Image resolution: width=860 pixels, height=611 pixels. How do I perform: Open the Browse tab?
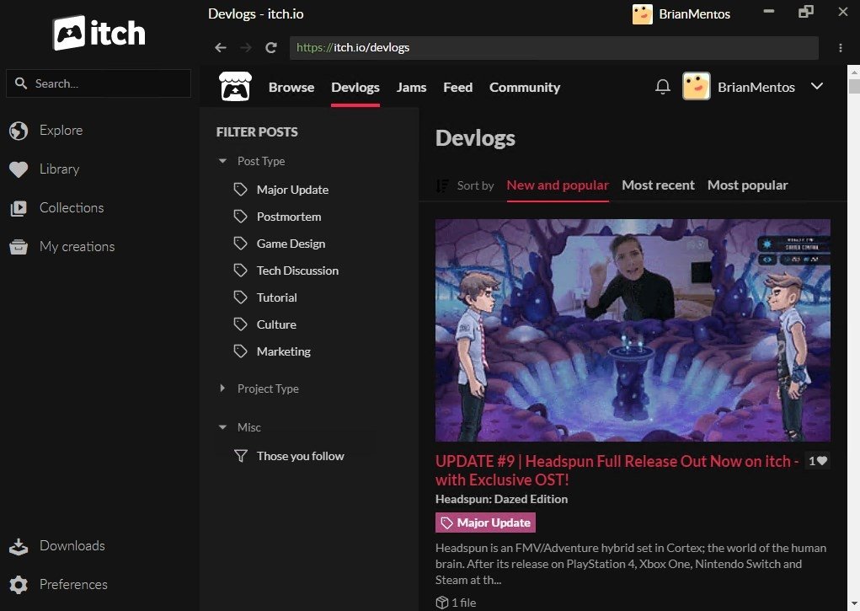pos(291,88)
